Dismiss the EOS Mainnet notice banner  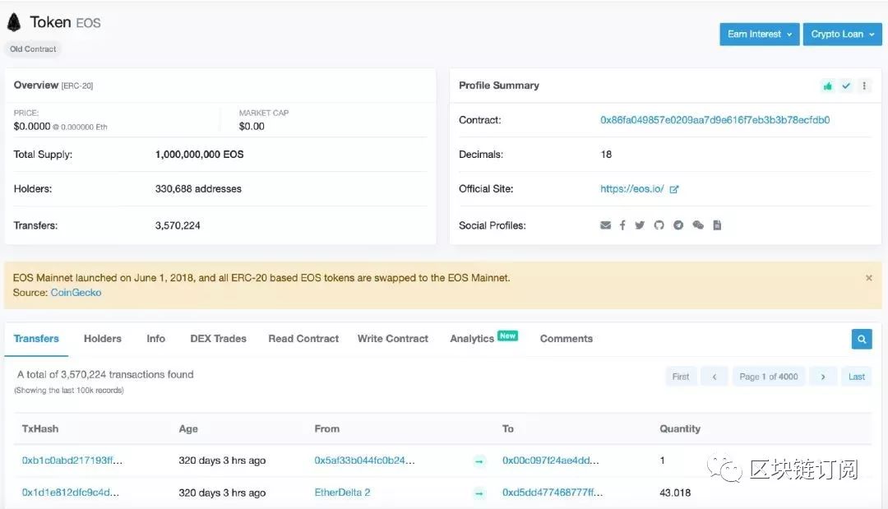[869, 278]
